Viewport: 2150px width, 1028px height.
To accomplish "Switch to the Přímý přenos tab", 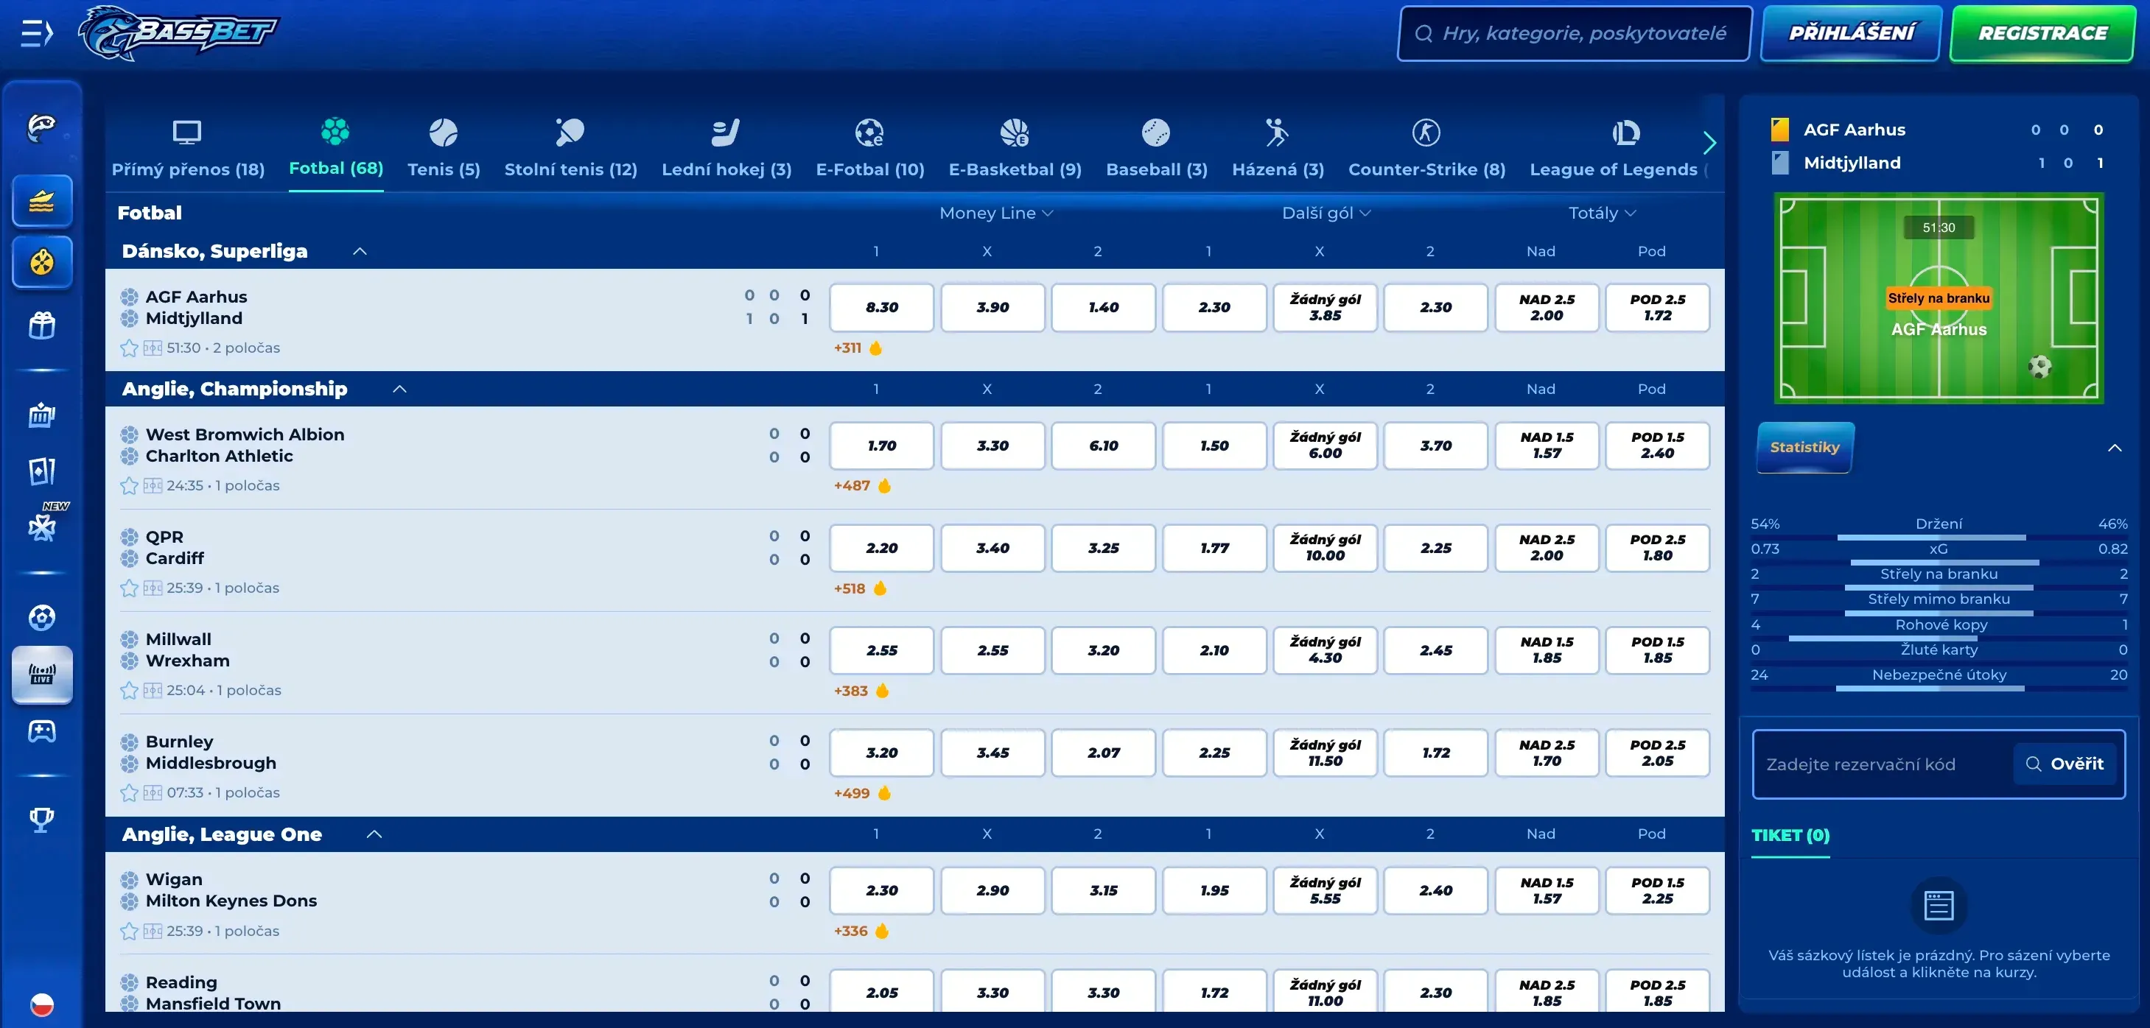I will pos(188,149).
